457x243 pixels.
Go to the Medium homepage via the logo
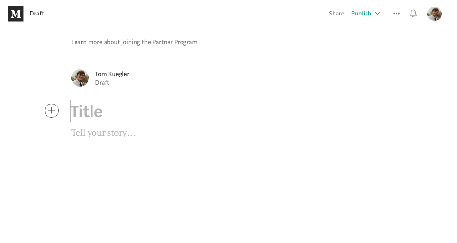click(x=16, y=14)
